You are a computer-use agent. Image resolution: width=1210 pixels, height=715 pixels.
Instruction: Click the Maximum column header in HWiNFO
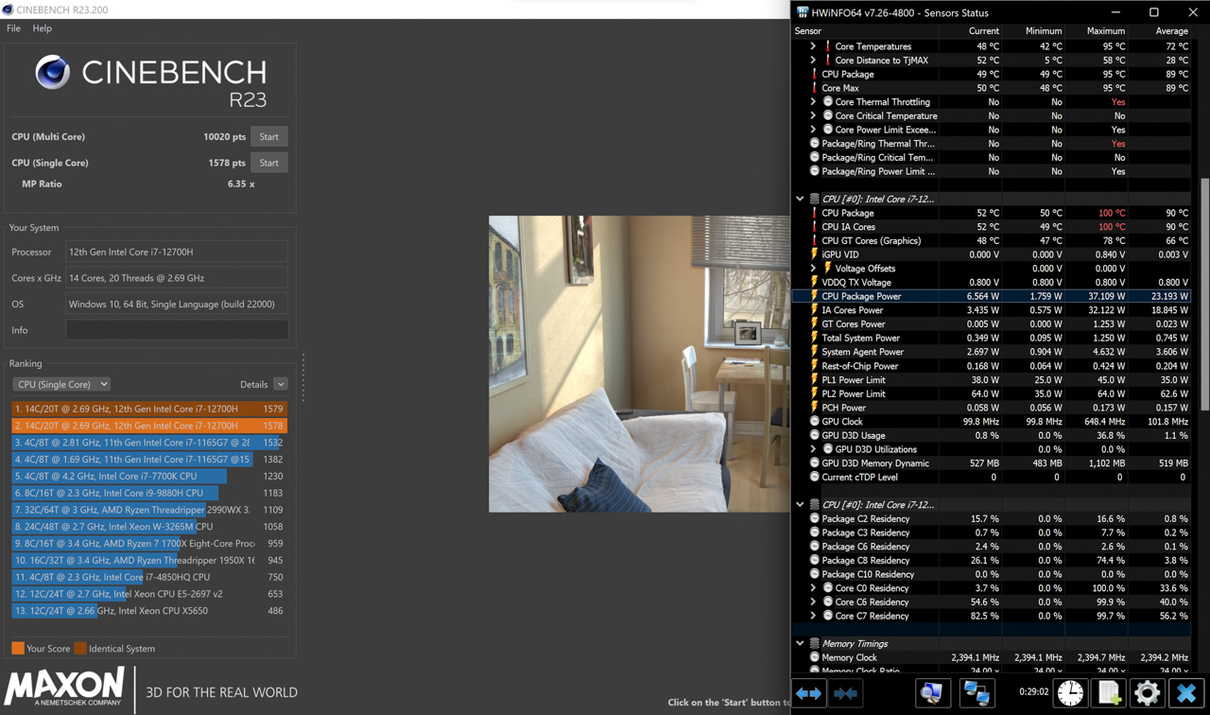[x=1105, y=31]
